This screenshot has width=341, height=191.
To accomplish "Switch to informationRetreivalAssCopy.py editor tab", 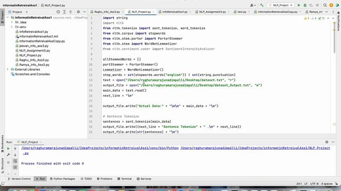I will click(277, 12).
